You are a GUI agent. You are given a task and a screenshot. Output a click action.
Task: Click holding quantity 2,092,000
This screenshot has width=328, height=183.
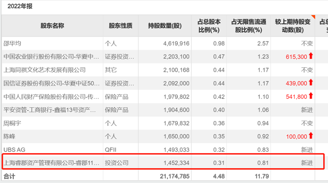click(x=176, y=83)
